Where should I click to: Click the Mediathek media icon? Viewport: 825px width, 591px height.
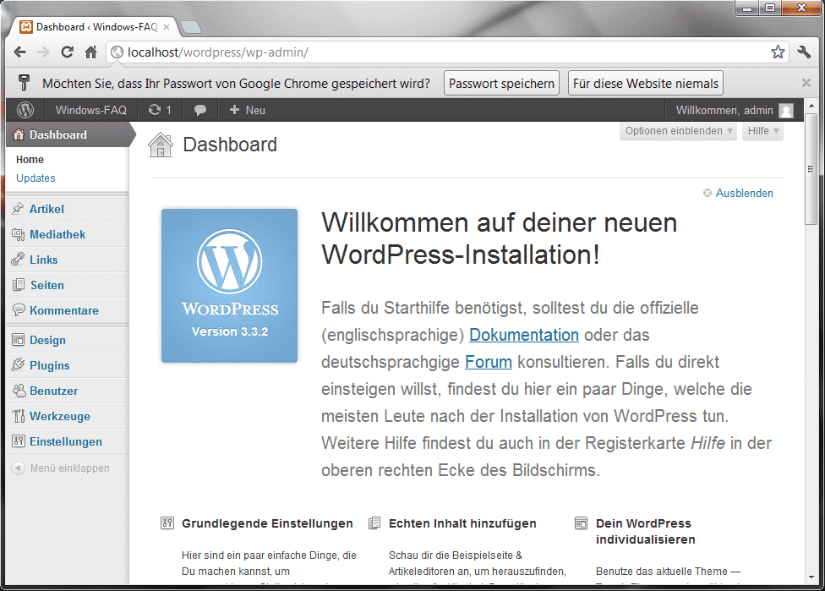18,234
